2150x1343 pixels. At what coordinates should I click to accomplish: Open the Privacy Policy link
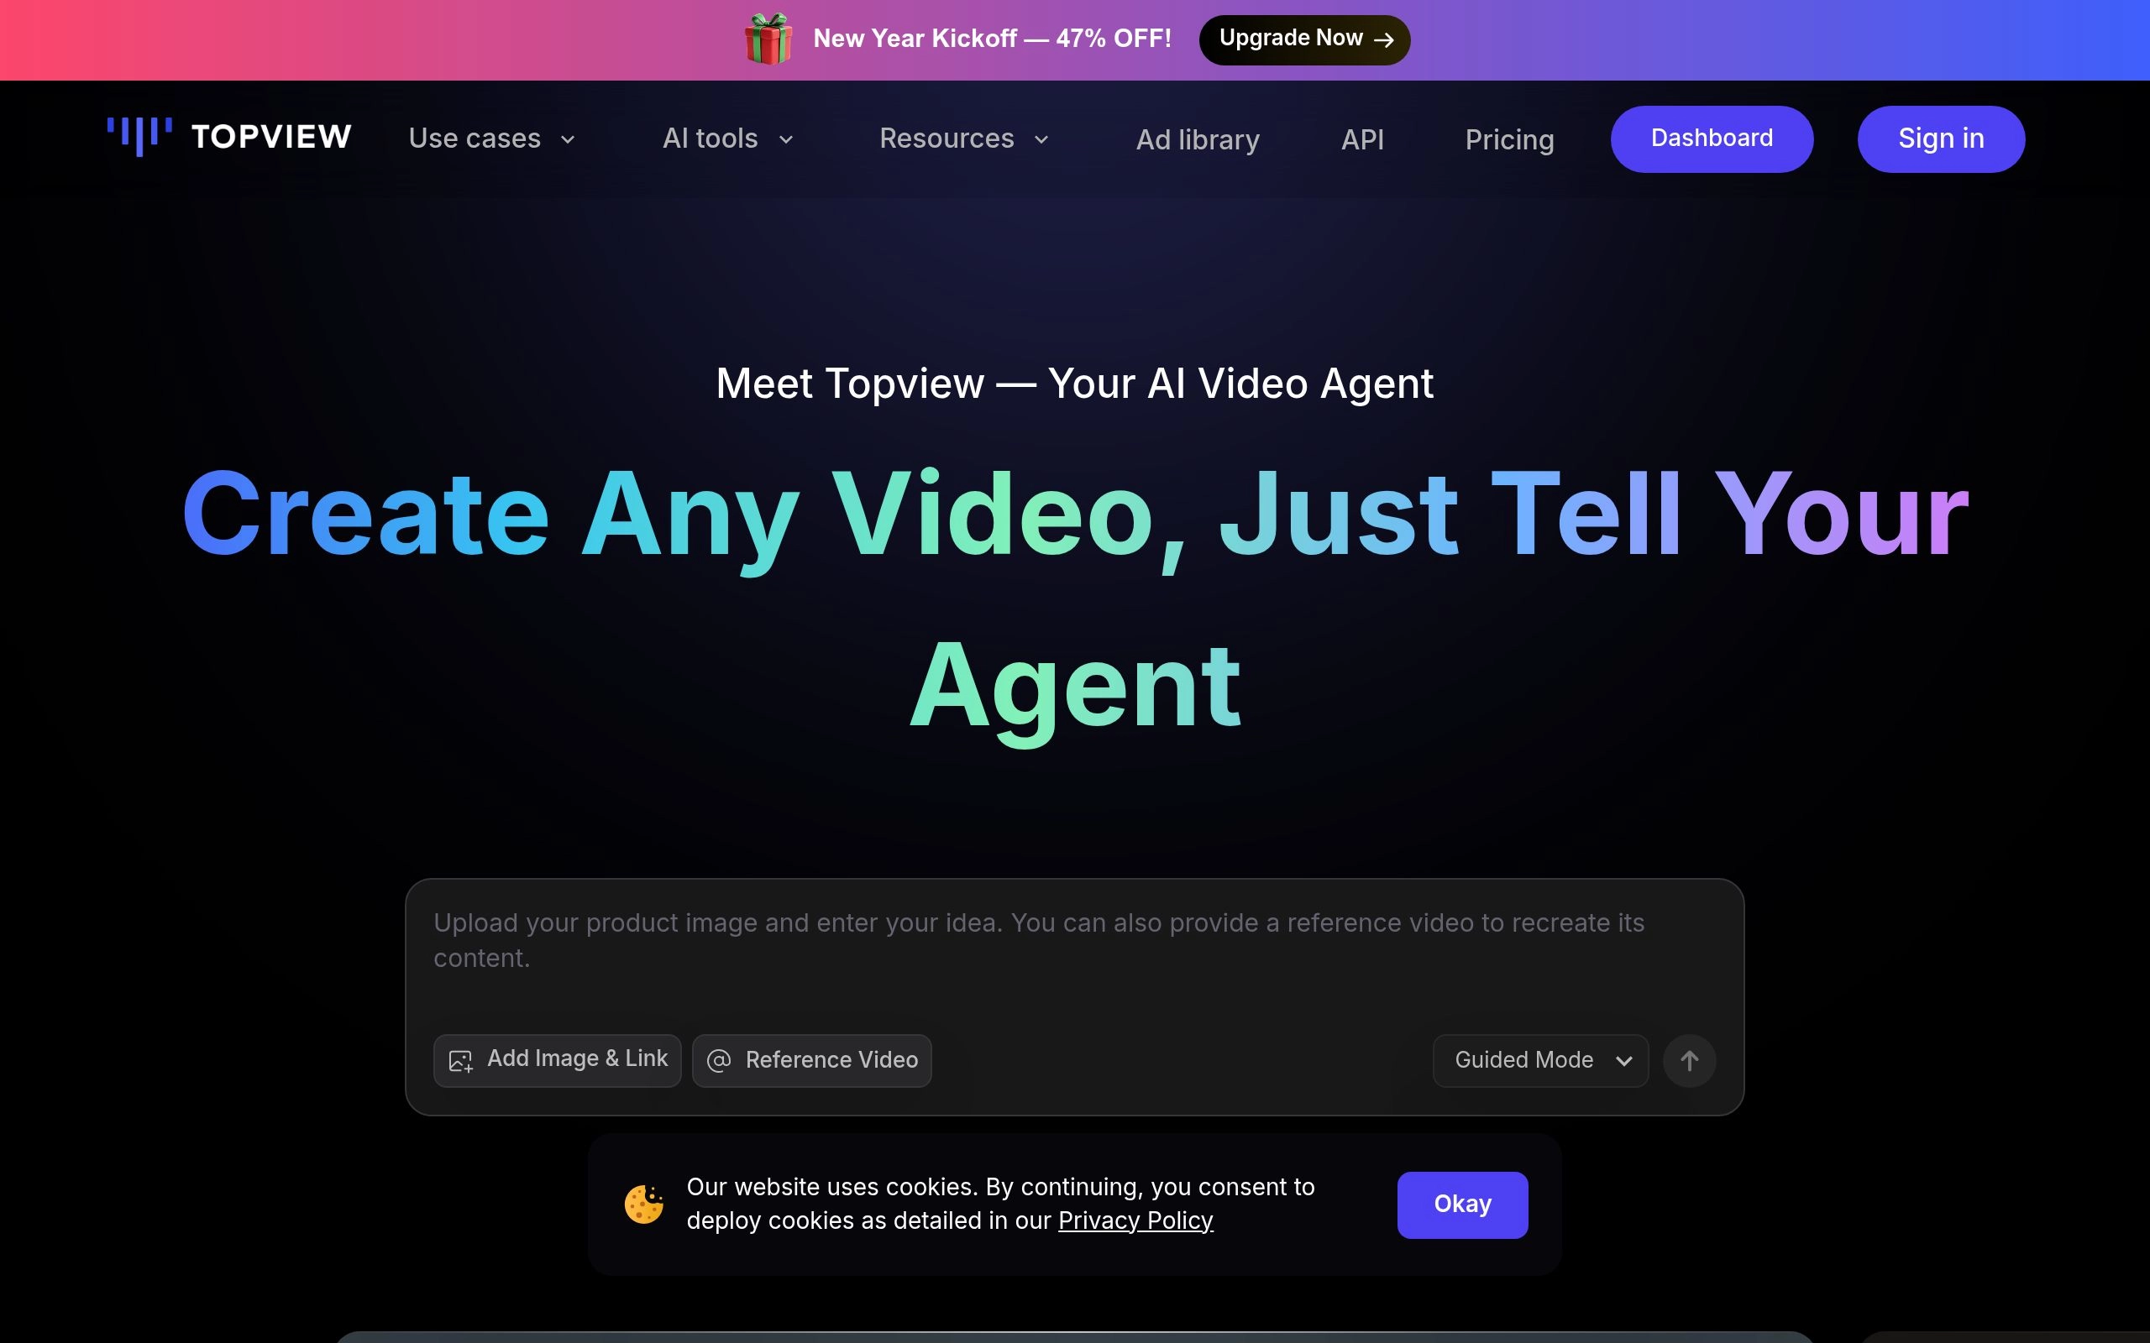click(1135, 1220)
